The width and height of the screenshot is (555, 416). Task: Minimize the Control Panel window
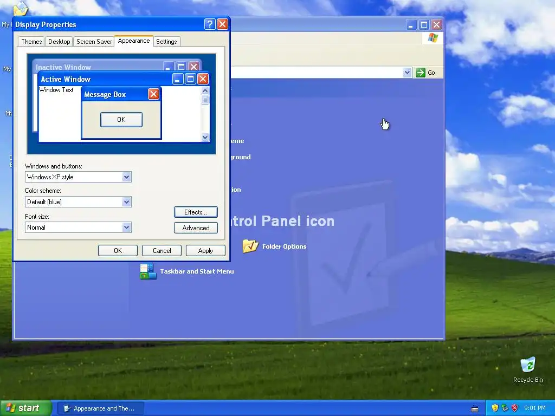click(x=411, y=25)
